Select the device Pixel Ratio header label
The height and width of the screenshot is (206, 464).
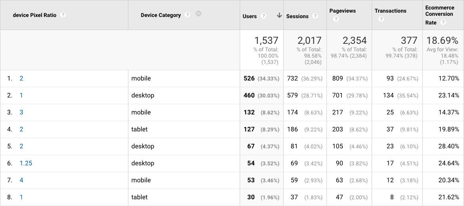pyautogui.click(x=34, y=15)
